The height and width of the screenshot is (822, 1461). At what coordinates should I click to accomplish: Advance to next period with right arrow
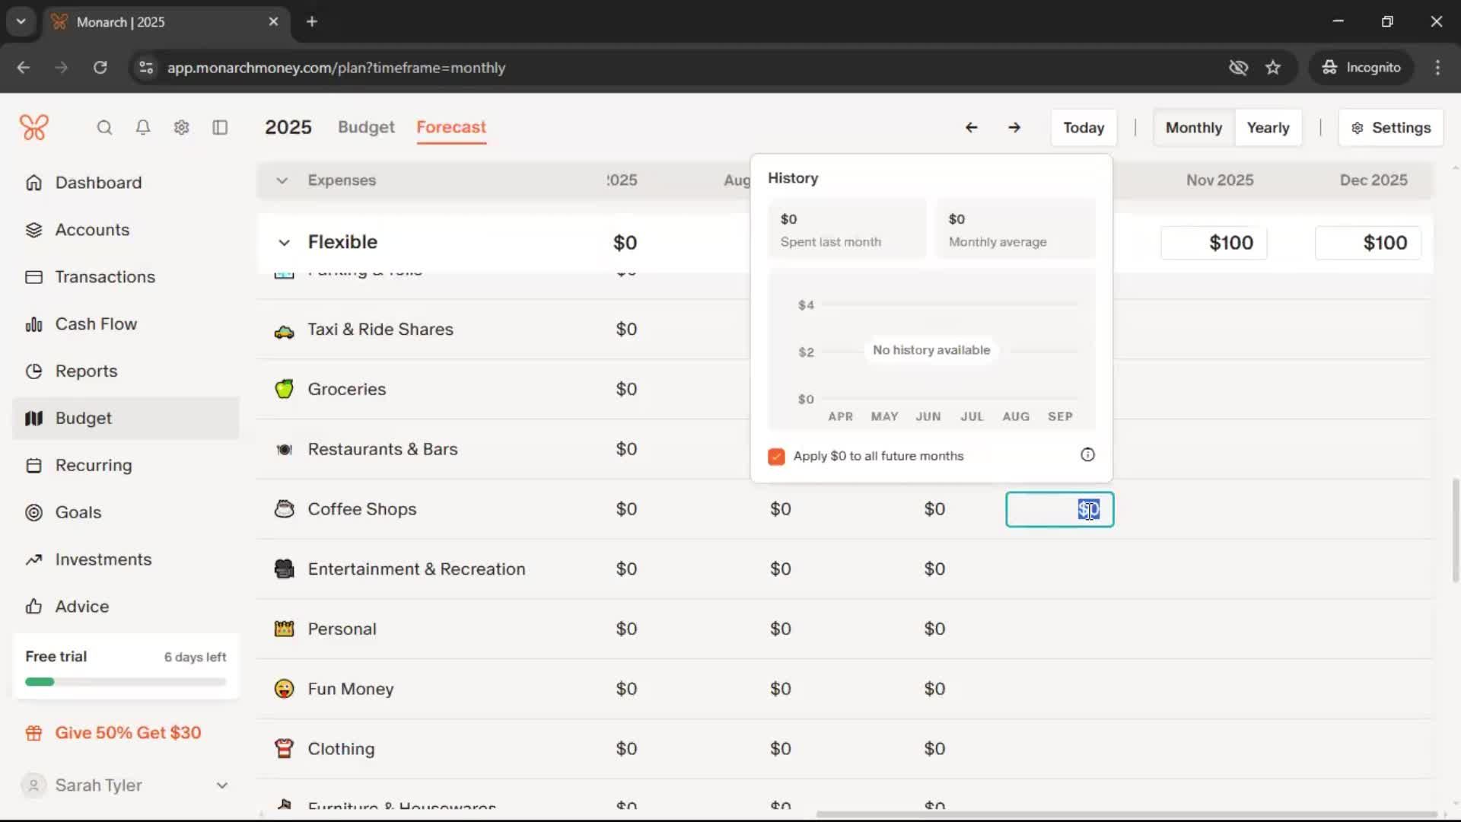(1014, 128)
